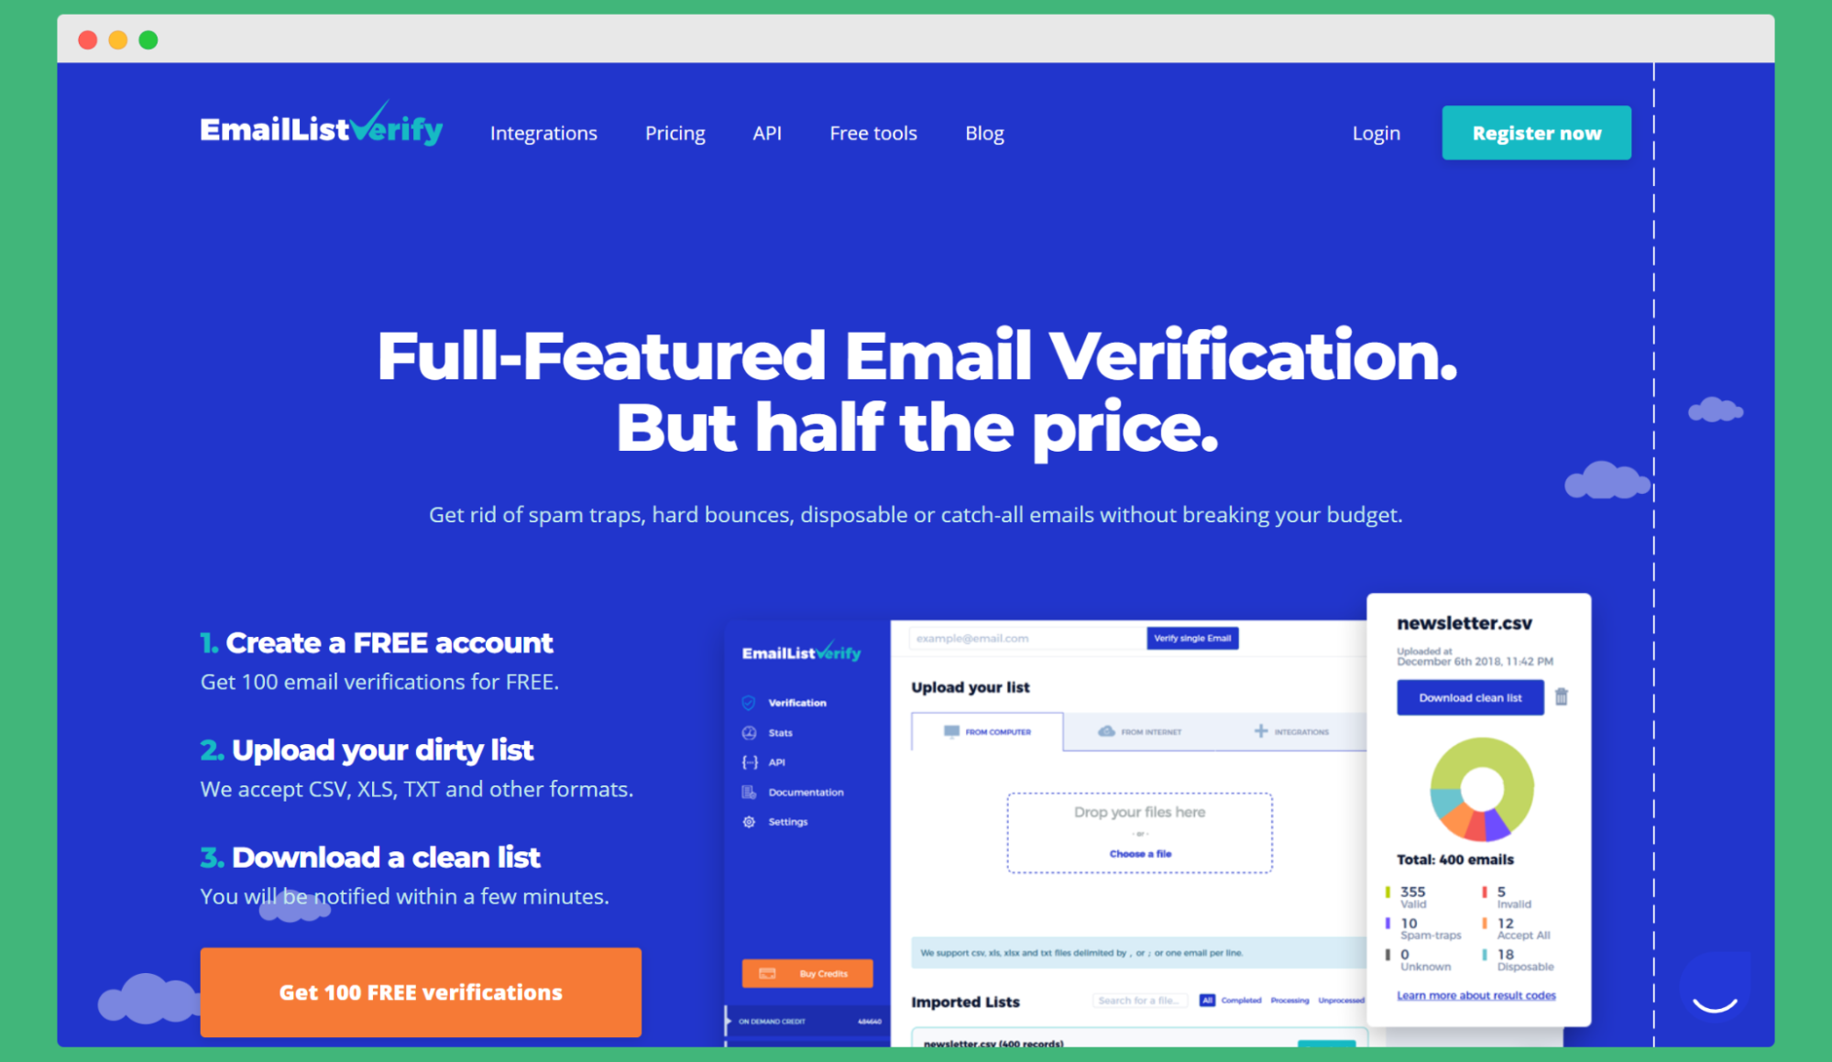Click the shield/verification checkmark icon

point(749,703)
